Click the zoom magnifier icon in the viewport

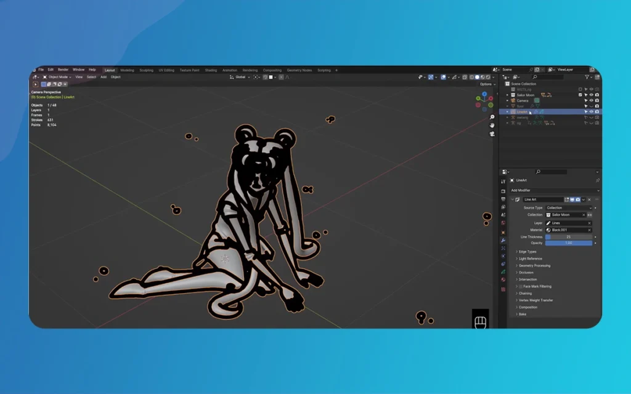pos(492,117)
